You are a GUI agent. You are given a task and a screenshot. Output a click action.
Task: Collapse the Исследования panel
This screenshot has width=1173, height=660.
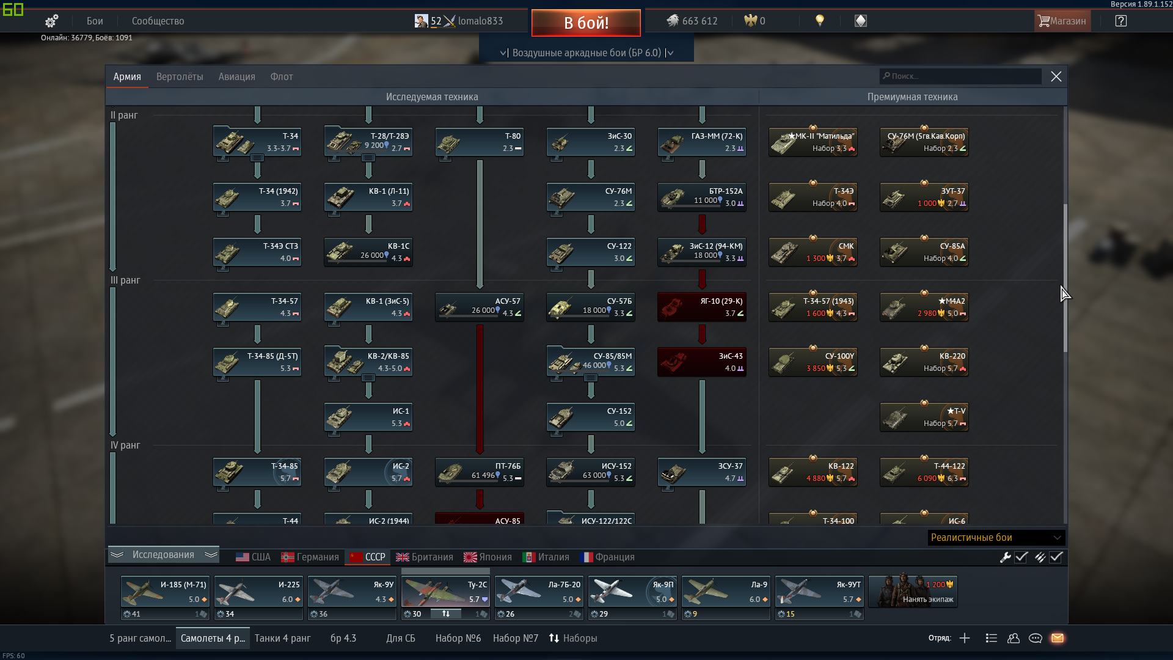164,555
